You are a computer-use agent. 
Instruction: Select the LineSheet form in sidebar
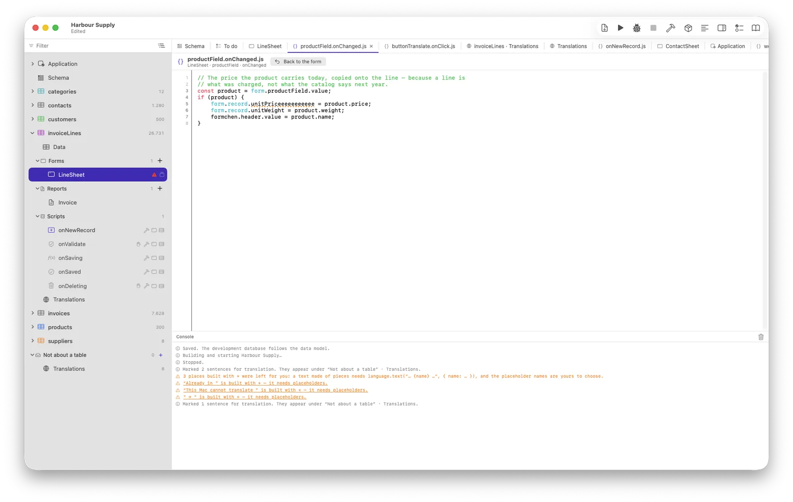[x=98, y=175]
